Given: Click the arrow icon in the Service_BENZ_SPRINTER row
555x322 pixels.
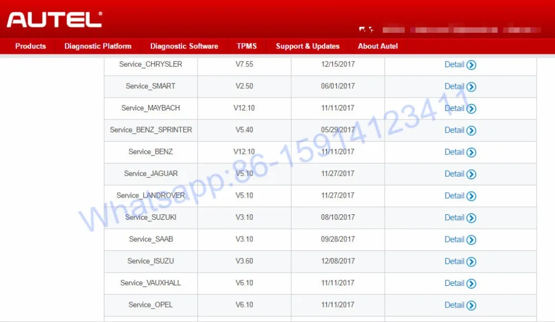Looking at the screenshot, I should [x=471, y=130].
